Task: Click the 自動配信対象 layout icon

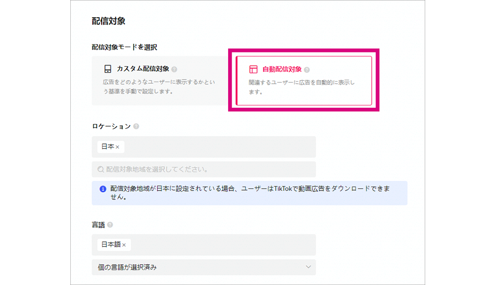Action: click(x=253, y=69)
